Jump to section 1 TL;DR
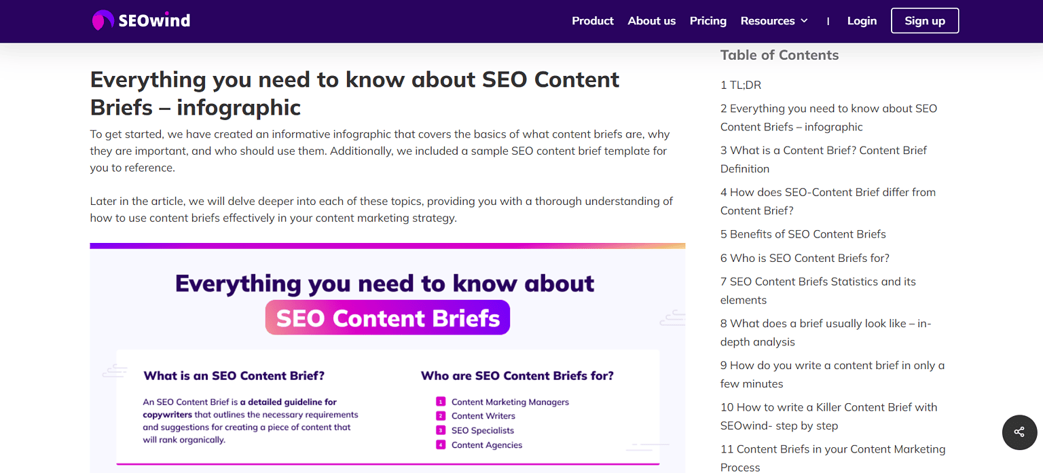The image size is (1043, 473). coord(741,85)
